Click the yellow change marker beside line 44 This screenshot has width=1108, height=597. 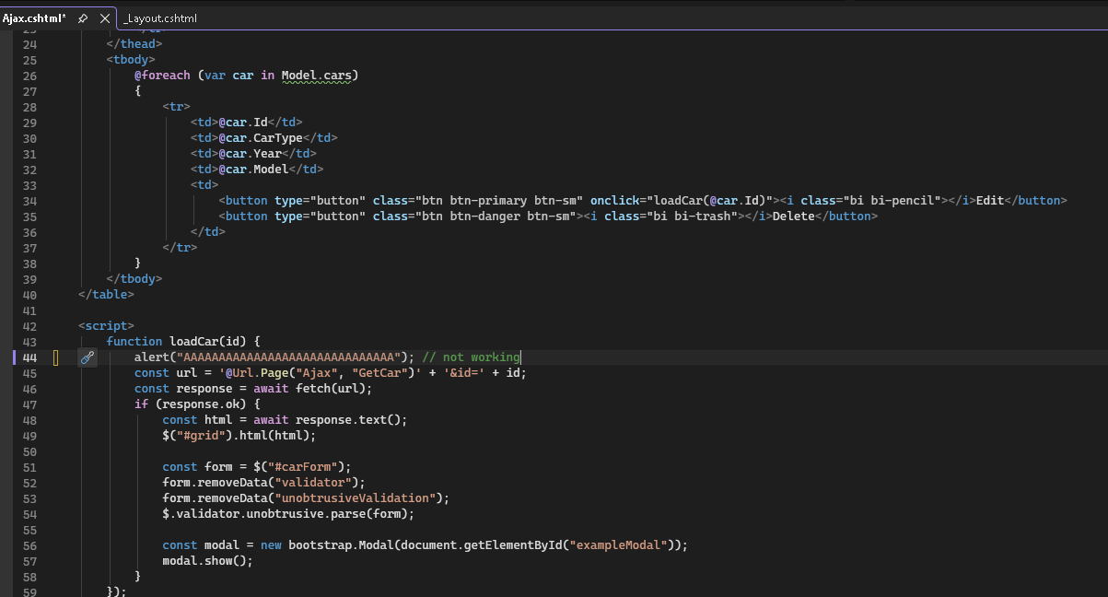55,357
